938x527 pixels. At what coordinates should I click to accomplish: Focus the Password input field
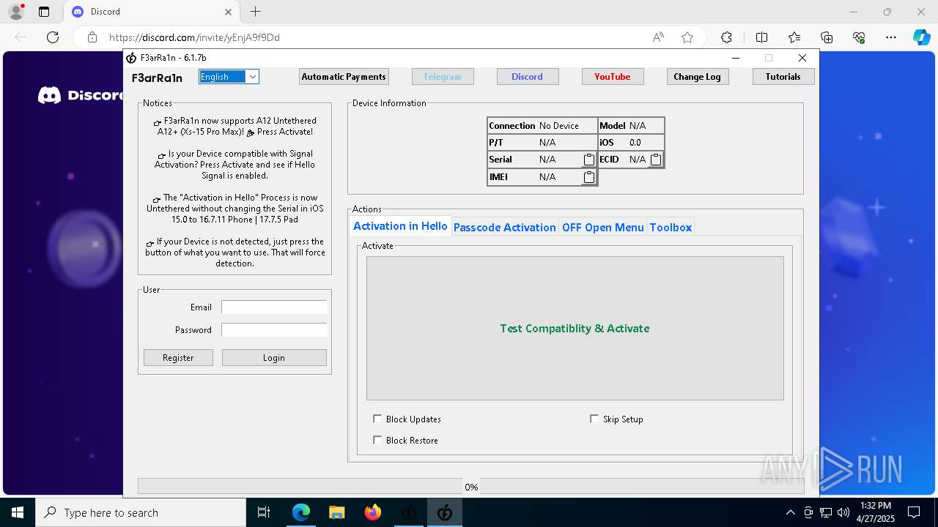[274, 330]
